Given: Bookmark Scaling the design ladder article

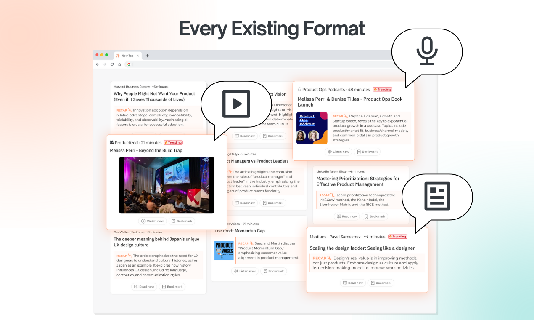Looking at the screenshot, I should 381,283.
